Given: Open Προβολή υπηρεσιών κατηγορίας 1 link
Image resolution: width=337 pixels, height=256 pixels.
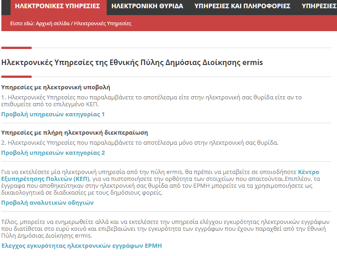Looking at the screenshot, I should (x=53, y=114).
